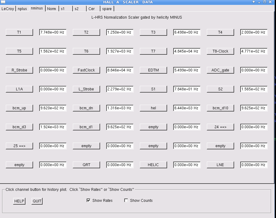Open the window menu icon in title bar
This screenshot has height=218, width=276.
pos(3,2)
